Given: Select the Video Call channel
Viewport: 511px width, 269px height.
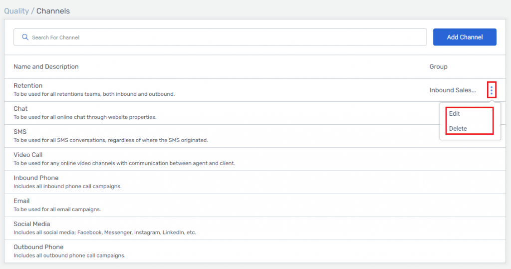Looking at the screenshot, I should [x=255, y=159].
